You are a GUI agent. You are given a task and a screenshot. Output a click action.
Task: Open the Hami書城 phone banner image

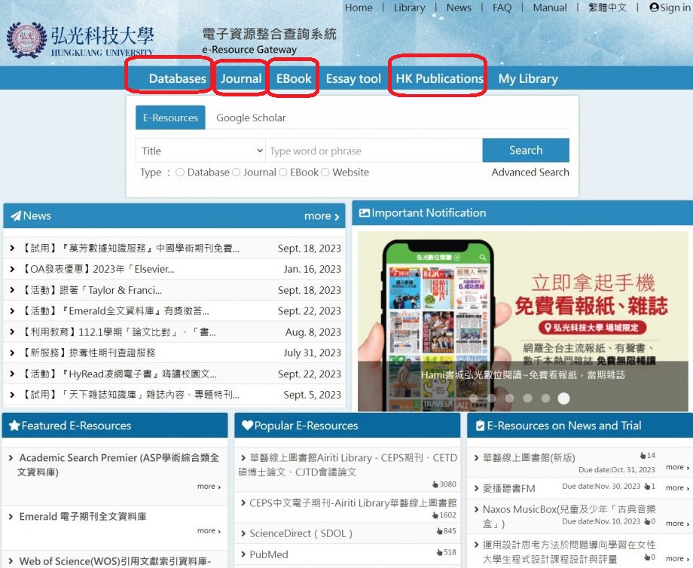pos(523,322)
